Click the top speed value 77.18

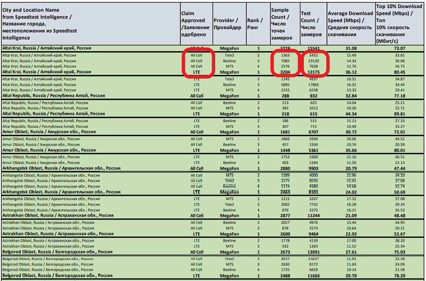point(399,96)
